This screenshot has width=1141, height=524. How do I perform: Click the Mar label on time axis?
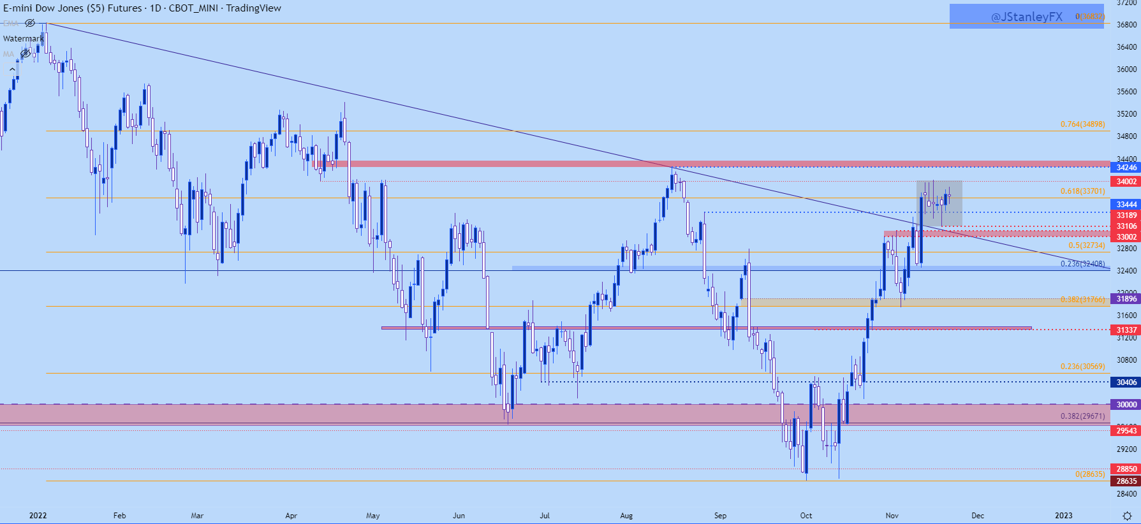pyautogui.click(x=197, y=516)
